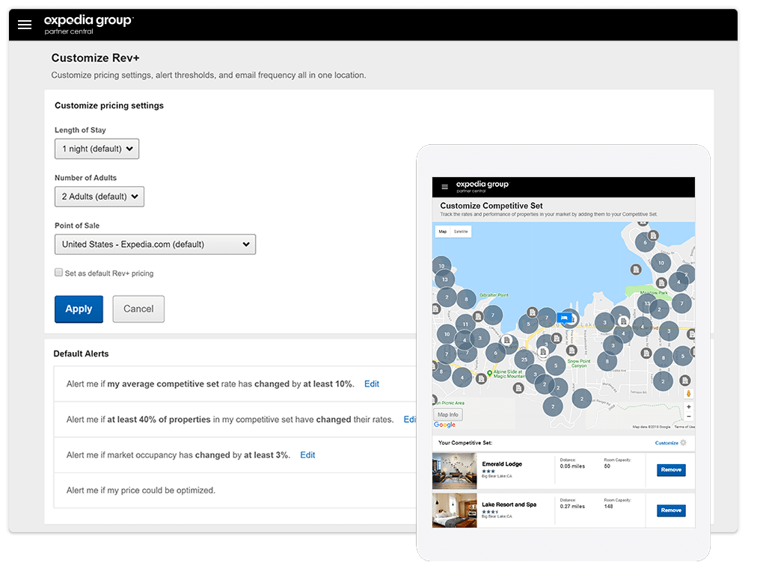Click the Expedia Group Partner Central logo
Screen dimensions: 763x574
coord(88,23)
